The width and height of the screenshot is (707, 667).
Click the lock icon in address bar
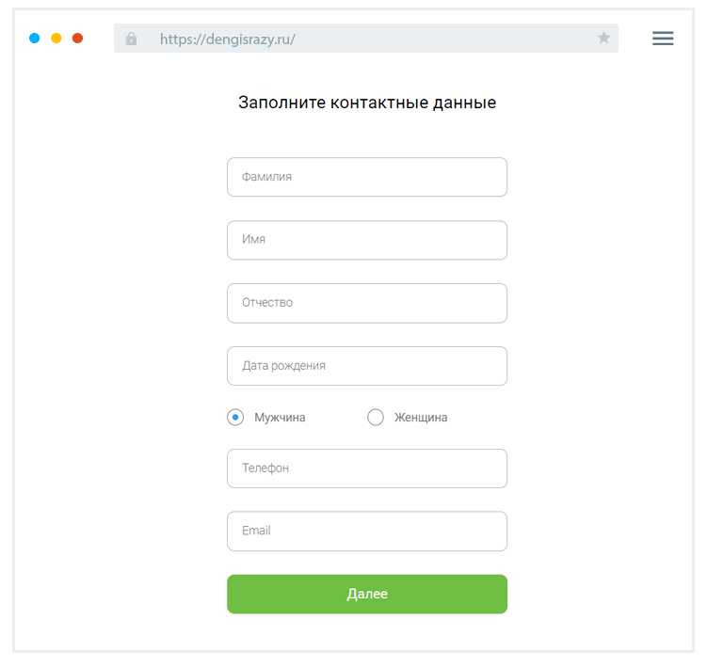pos(131,39)
